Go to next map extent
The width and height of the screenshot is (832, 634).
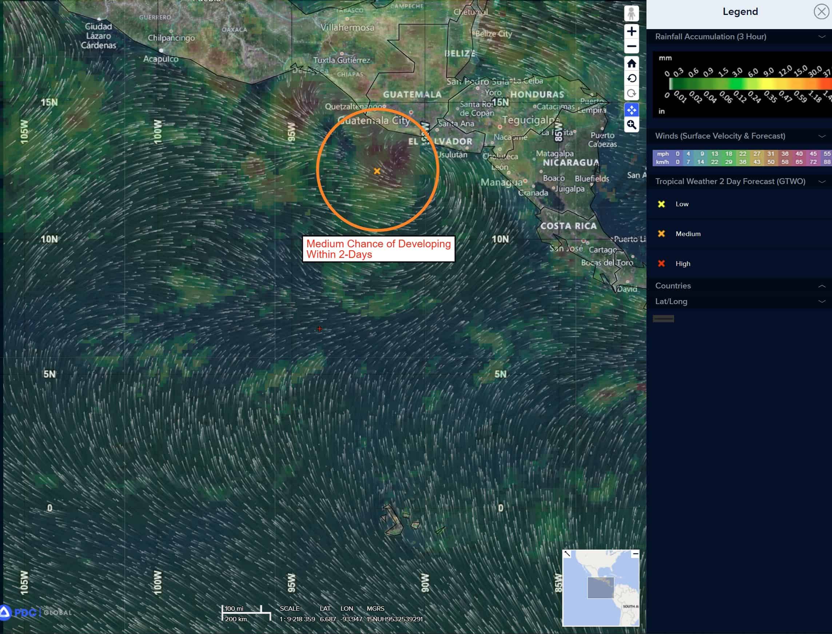(631, 93)
